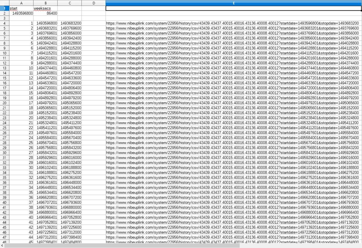362x248 pixels.
Task: Select column C header
Action: (x=70, y=3)
